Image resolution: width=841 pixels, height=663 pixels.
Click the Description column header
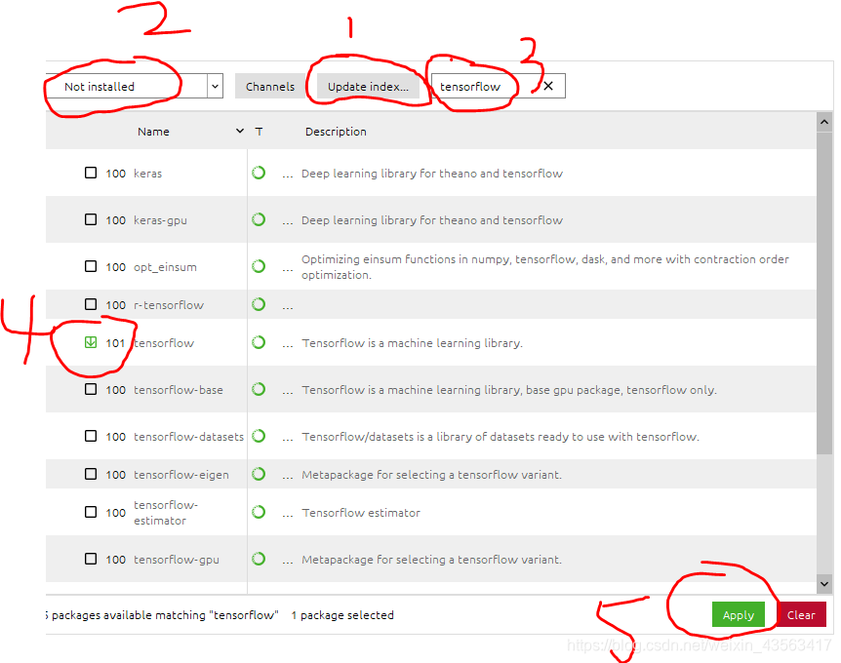pos(336,132)
